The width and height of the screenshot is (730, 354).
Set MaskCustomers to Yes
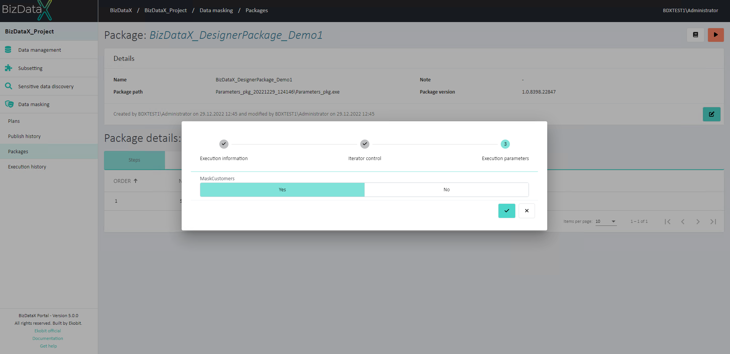[282, 190]
